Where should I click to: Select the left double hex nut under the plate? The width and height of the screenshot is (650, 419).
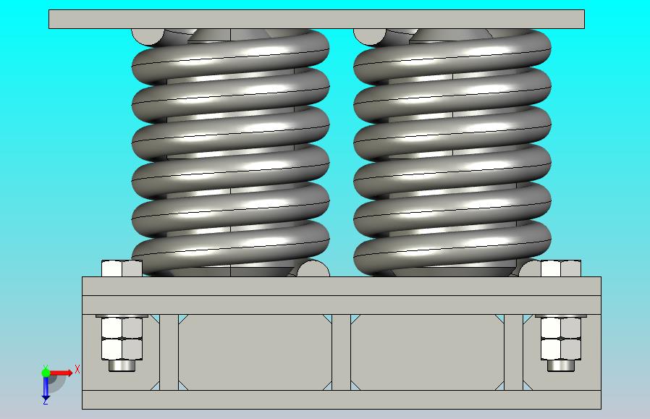point(122,339)
